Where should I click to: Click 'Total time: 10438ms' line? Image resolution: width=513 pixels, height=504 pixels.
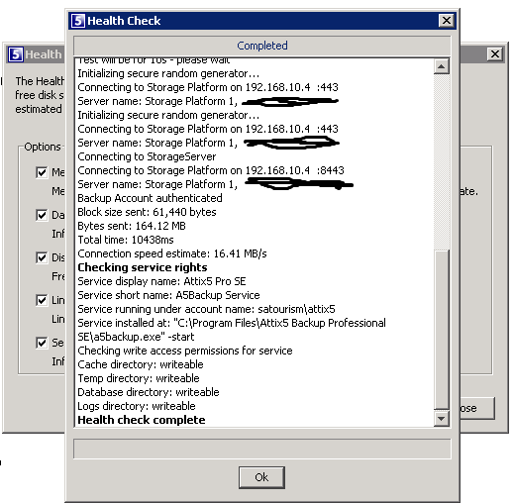click(126, 240)
